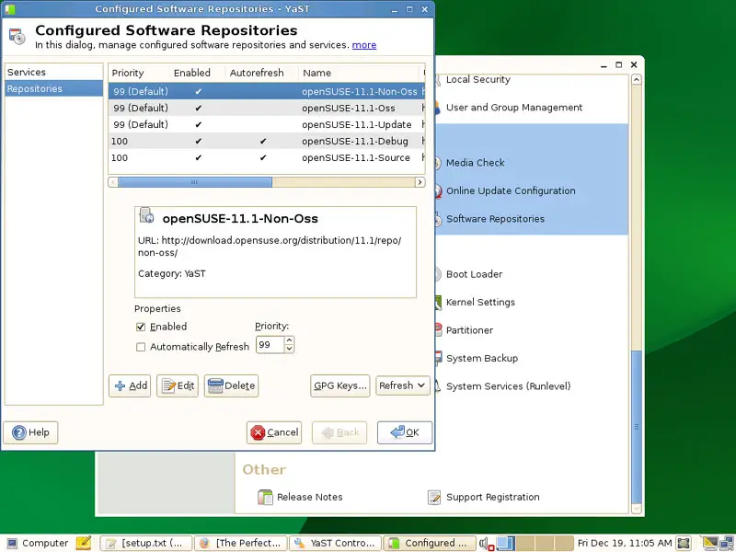The width and height of the screenshot is (736, 552).
Task: Toggle Enabled checkmark for openSUSE-11.1-Debug row
Action: click(198, 141)
